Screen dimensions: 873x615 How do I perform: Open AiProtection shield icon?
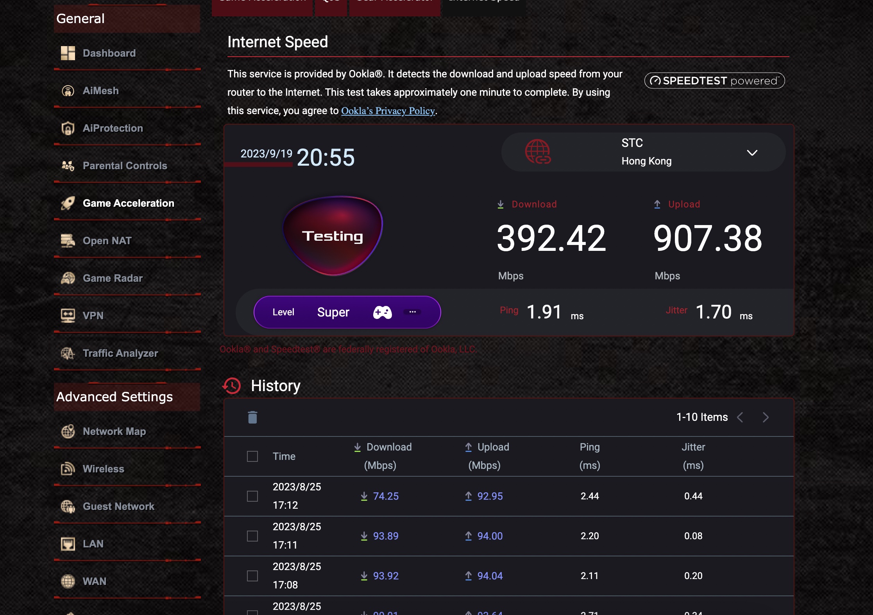tap(68, 128)
